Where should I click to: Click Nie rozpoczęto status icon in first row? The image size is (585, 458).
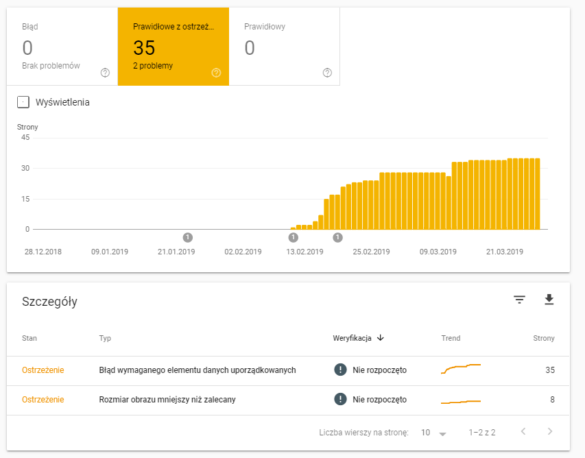pyautogui.click(x=340, y=370)
